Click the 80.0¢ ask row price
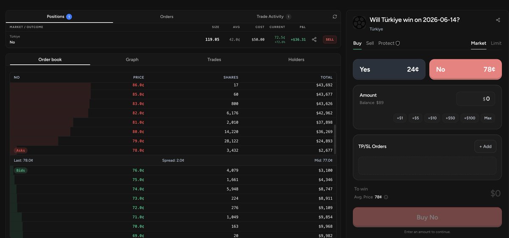 [138, 132]
